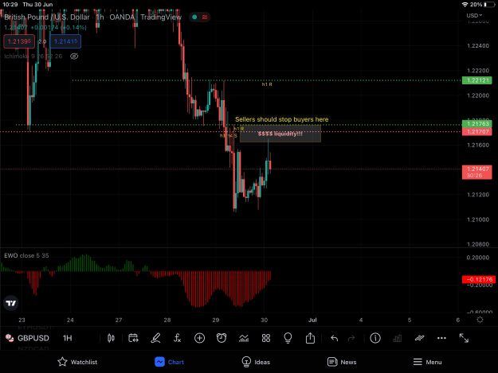Open the object tree layers icon
Image resolution: width=498 pixels, height=373 pixels.
click(x=419, y=338)
